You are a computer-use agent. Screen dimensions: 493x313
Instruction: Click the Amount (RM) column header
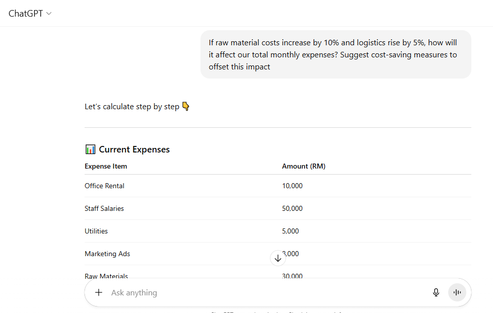[x=304, y=166]
